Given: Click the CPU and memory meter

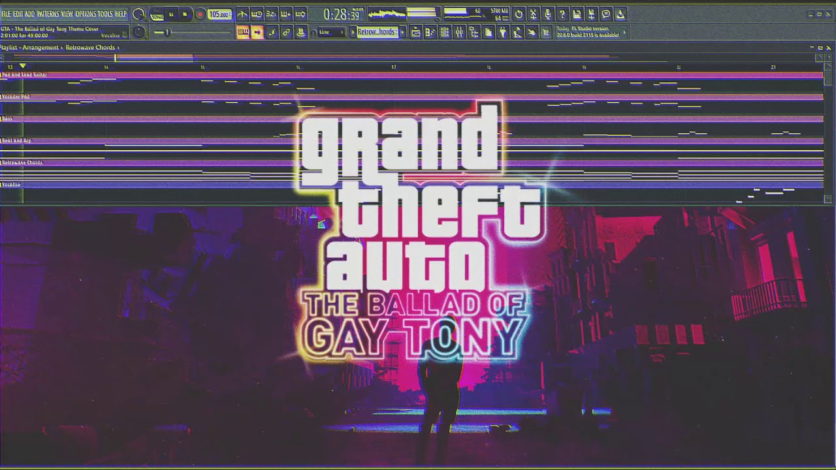Looking at the screenshot, I should click(477, 14).
